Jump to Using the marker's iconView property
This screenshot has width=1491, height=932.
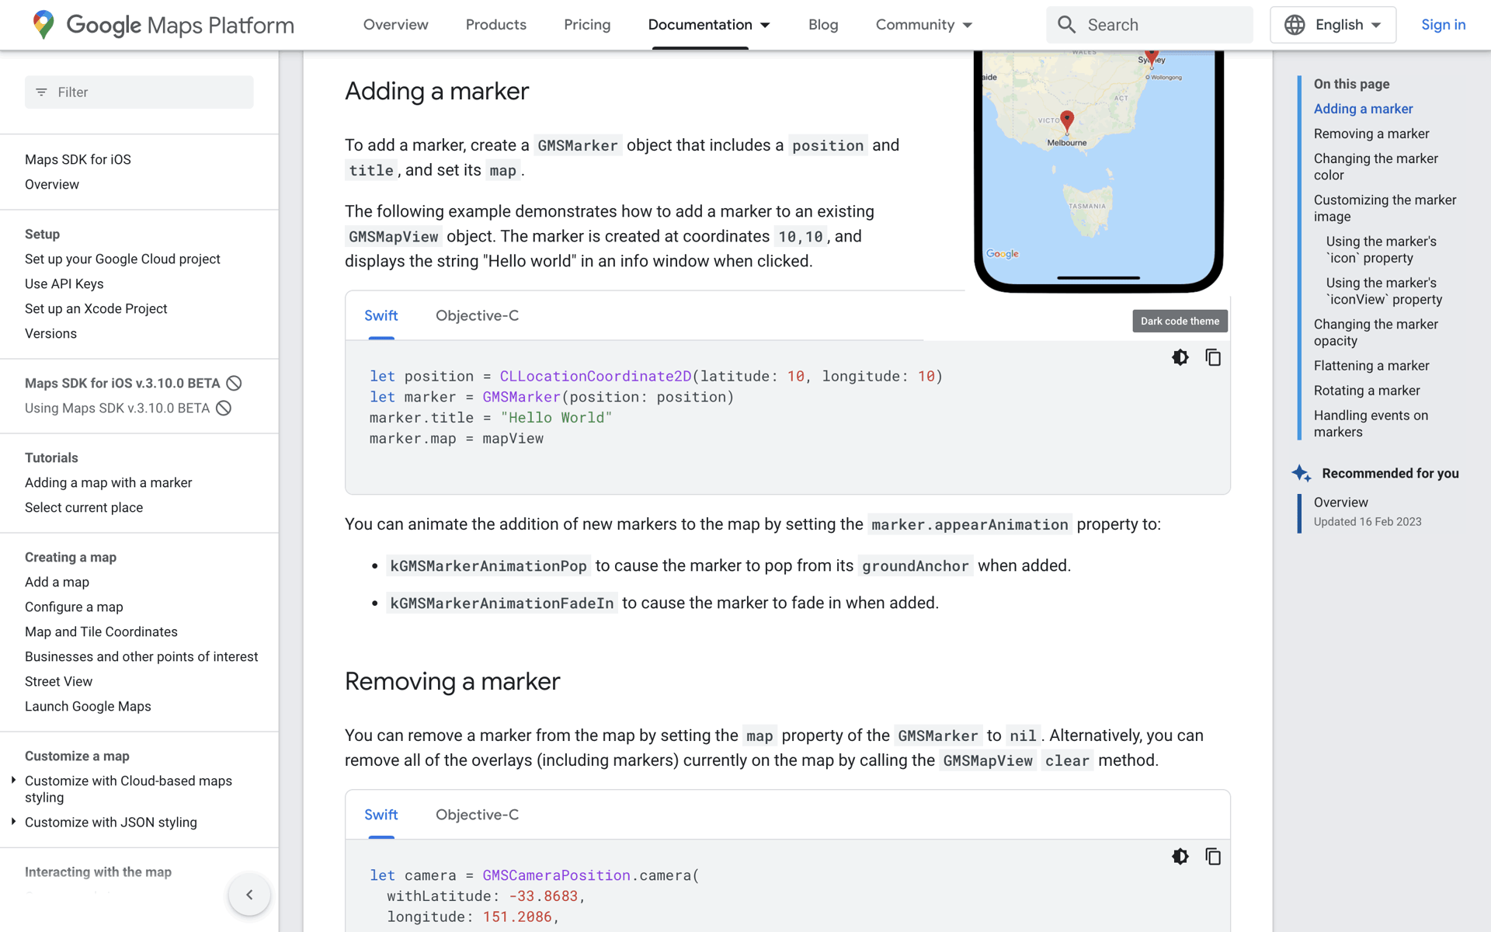(x=1384, y=290)
